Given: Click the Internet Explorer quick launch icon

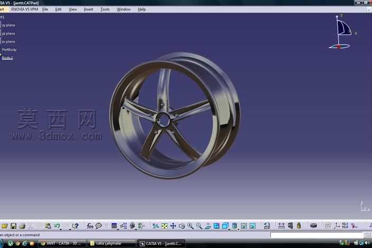Looking at the screenshot, I should click(x=25, y=243).
